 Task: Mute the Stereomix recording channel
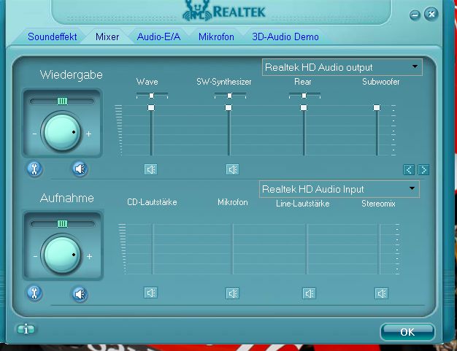[381, 293]
